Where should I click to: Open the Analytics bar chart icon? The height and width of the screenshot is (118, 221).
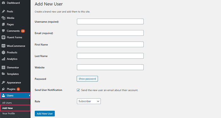click(3, 59)
